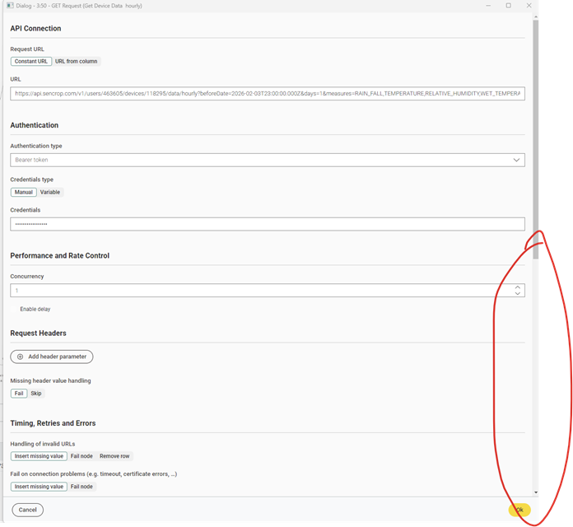Choose Fail node for connection problems
Image resolution: width=573 pixels, height=527 pixels.
[x=82, y=487]
